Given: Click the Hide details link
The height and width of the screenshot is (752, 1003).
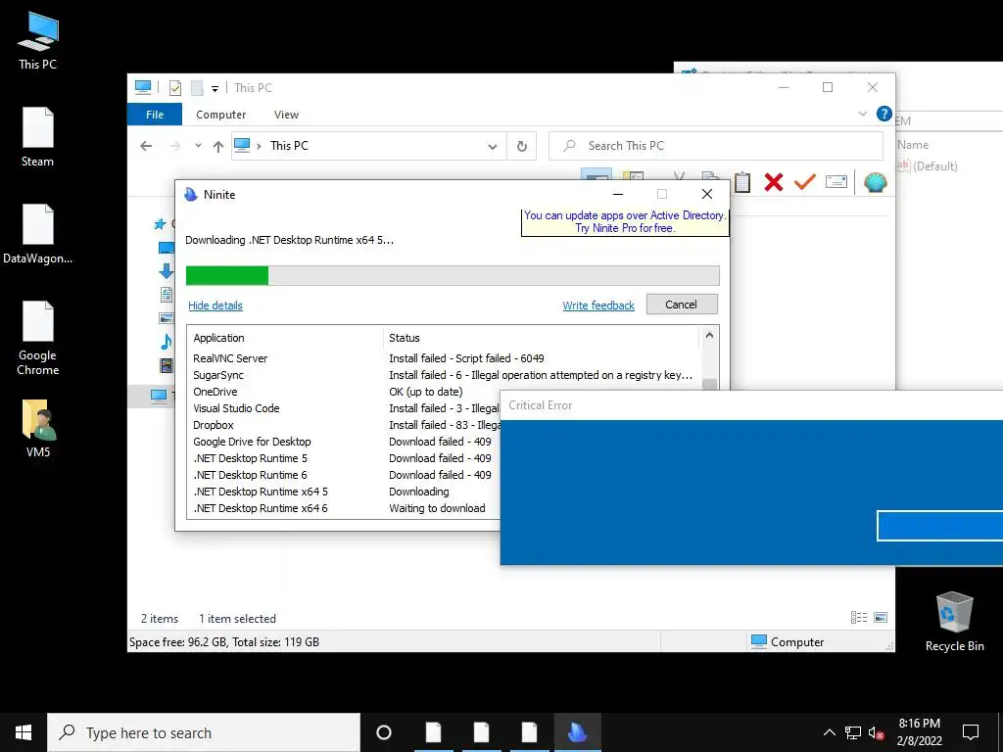Looking at the screenshot, I should point(215,305).
